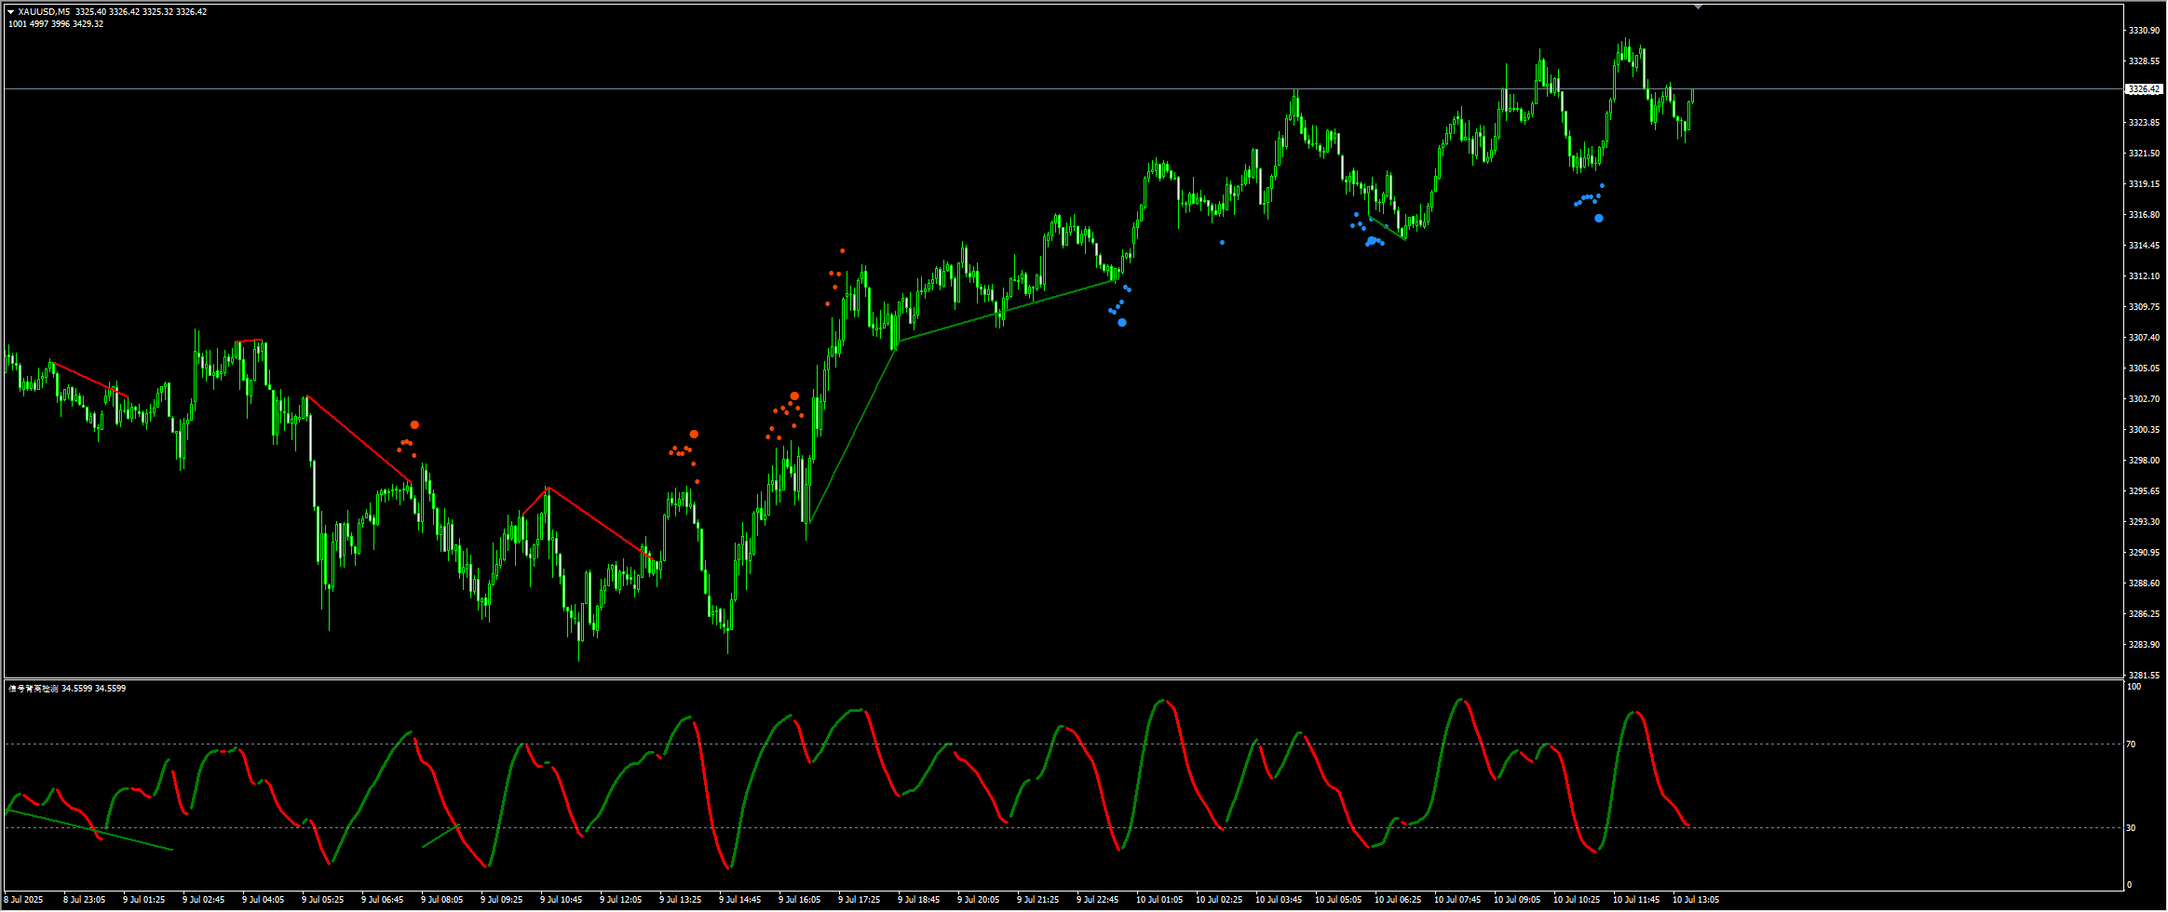Click the 8 Jul 2025 date label
Screen dimensions: 2168x912
(x=25, y=900)
